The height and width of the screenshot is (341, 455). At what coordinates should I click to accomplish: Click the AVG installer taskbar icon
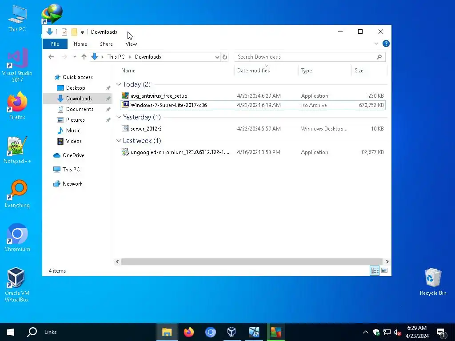pos(275,332)
